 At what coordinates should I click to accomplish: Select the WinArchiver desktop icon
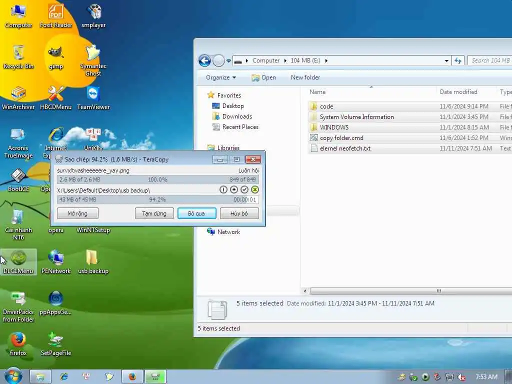coord(18,98)
